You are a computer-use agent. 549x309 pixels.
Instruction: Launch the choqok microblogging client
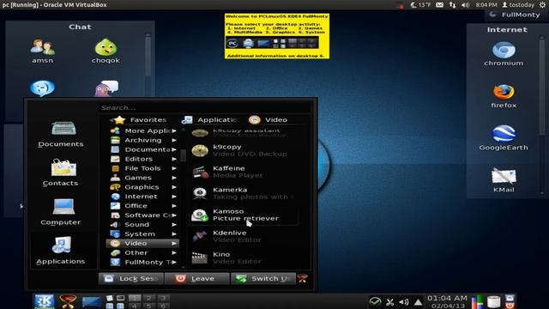click(106, 51)
